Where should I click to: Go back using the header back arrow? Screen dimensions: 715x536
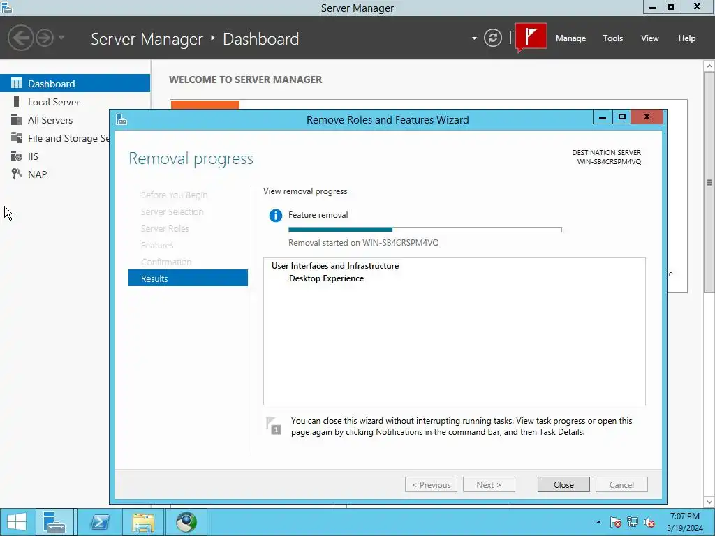pos(20,38)
